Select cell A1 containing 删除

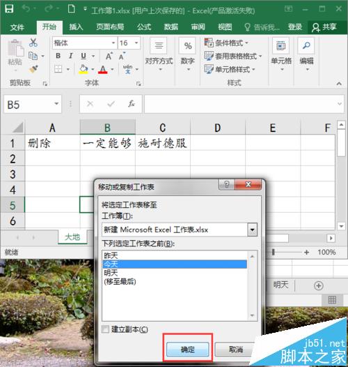(x=52, y=143)
